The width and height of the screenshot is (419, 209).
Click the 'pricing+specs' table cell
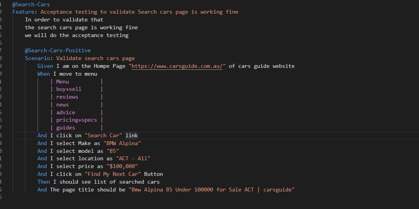pos(76,120)
